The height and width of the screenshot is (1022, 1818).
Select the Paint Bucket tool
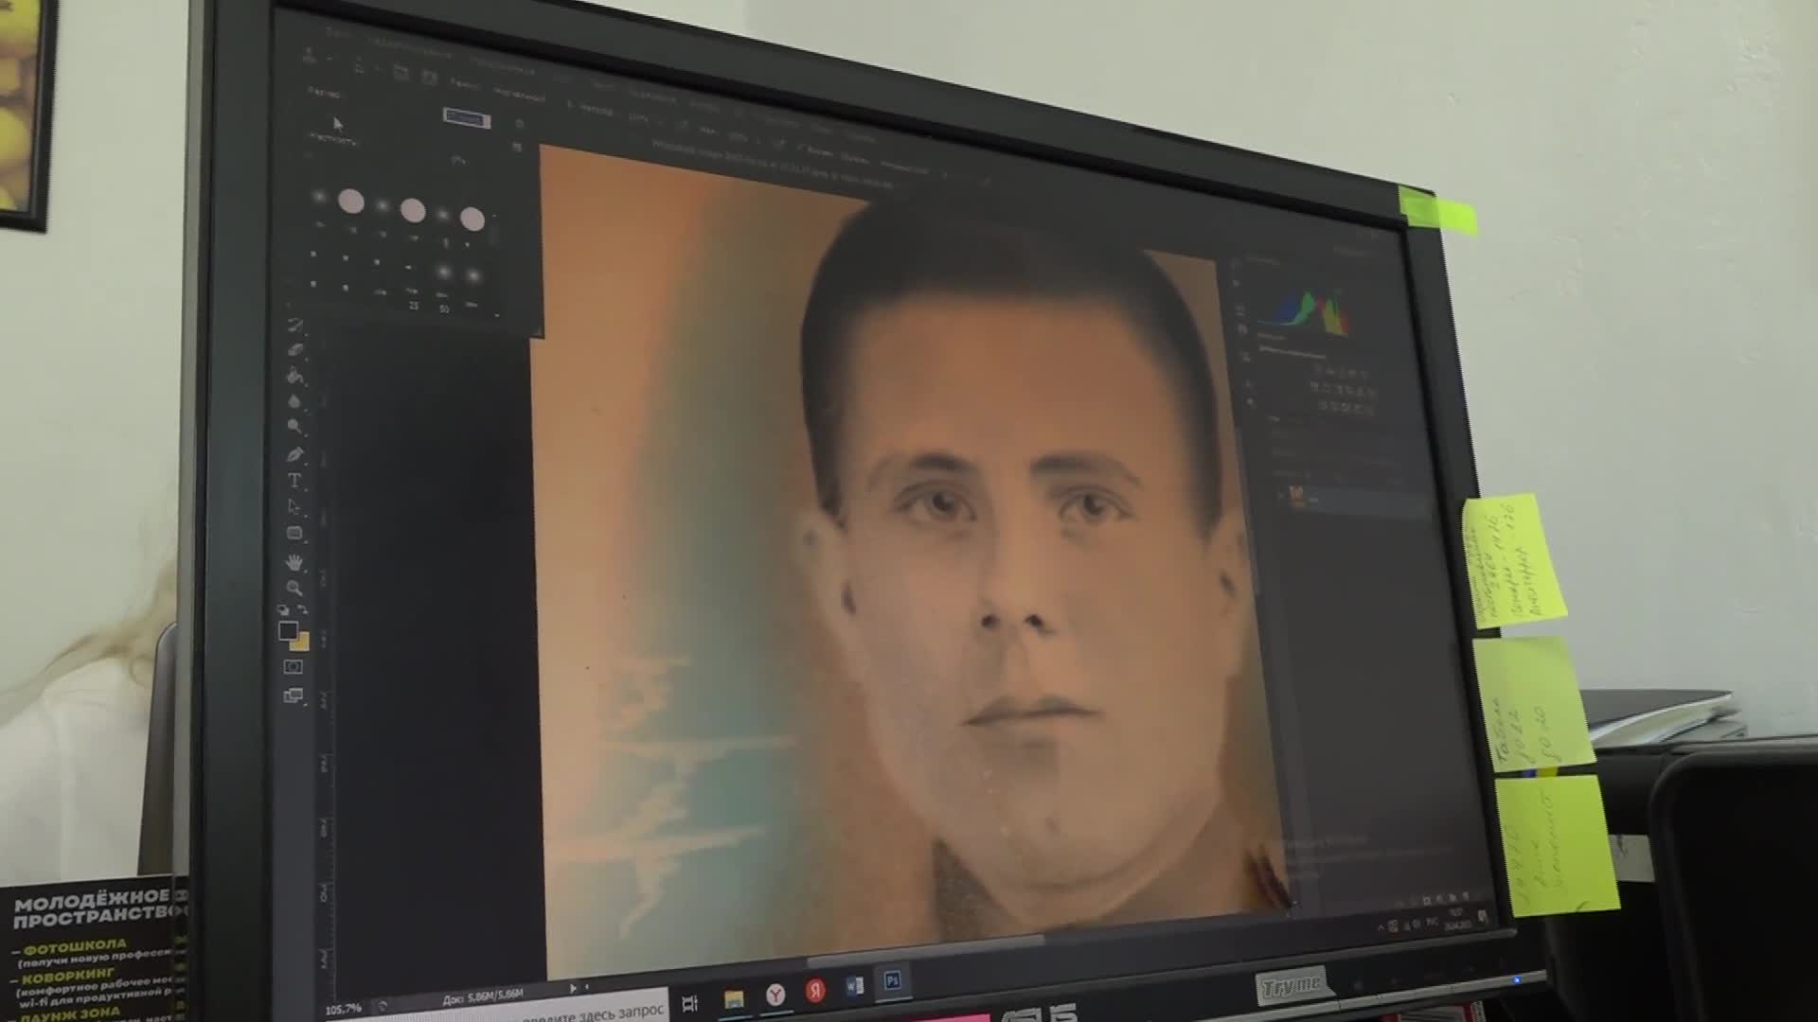pos(295,376)
